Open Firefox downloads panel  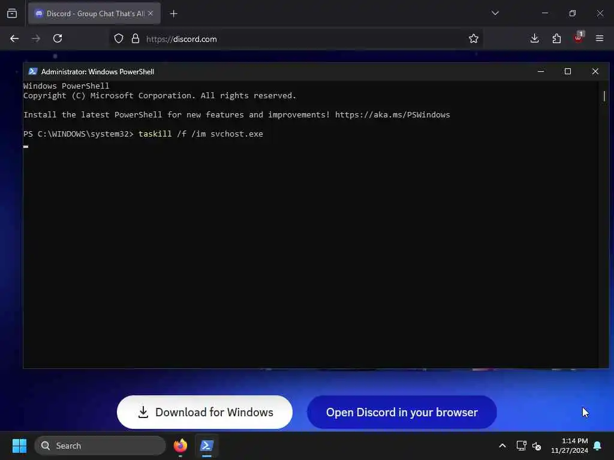click(x=534, y=38)
